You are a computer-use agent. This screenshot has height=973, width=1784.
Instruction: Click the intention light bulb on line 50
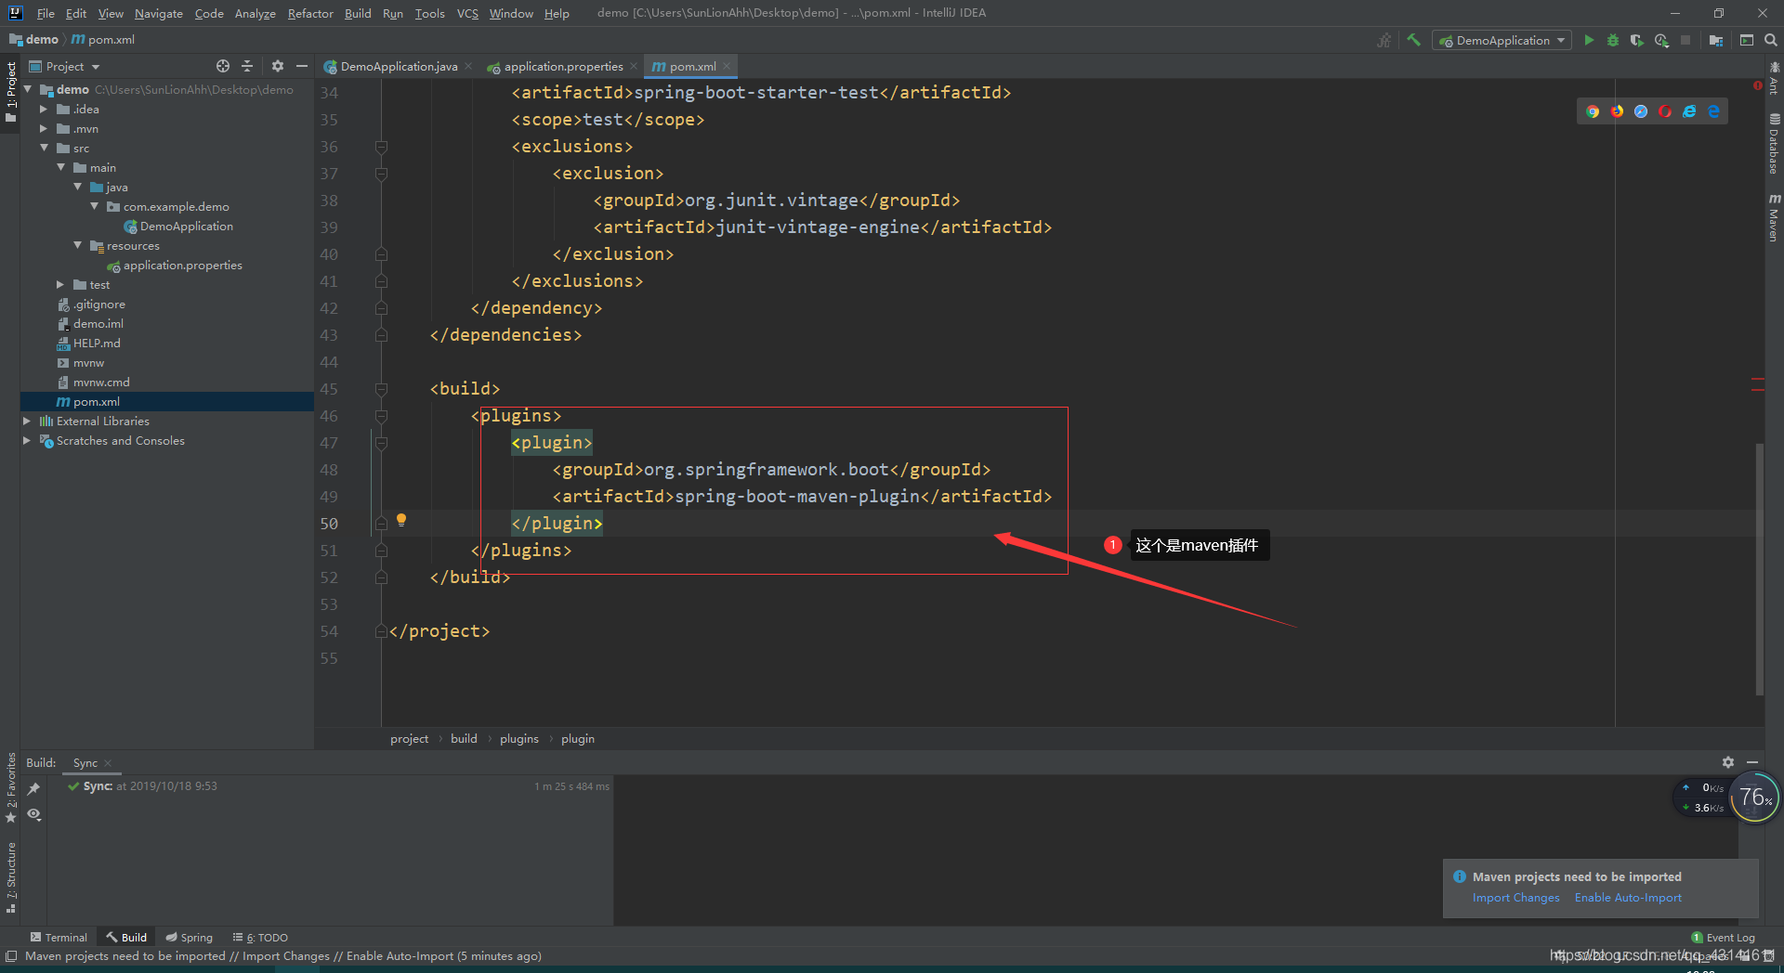401,520
